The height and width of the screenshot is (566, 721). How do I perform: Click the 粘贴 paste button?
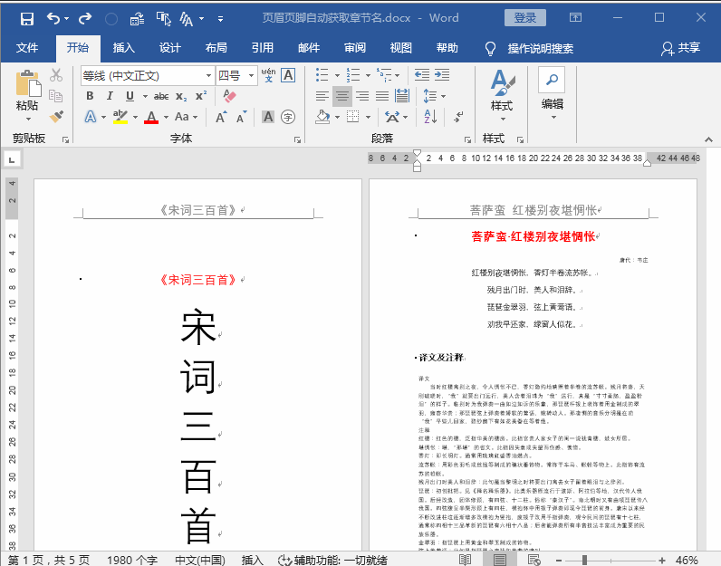[27, 96]
